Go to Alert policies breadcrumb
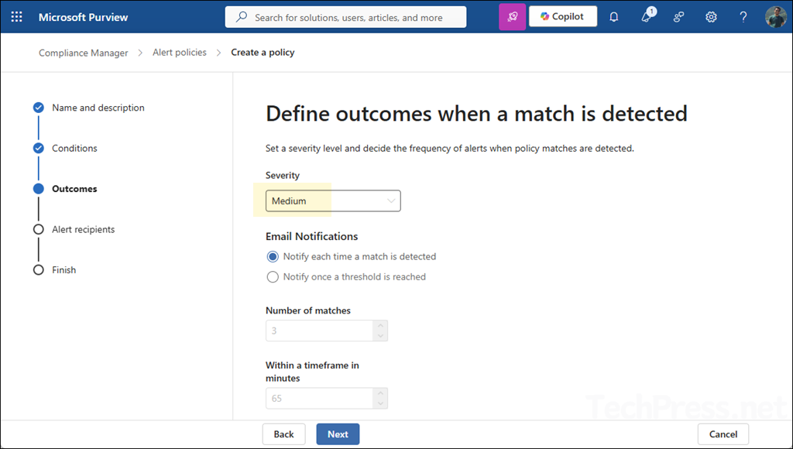 click(x=180, y=52)
